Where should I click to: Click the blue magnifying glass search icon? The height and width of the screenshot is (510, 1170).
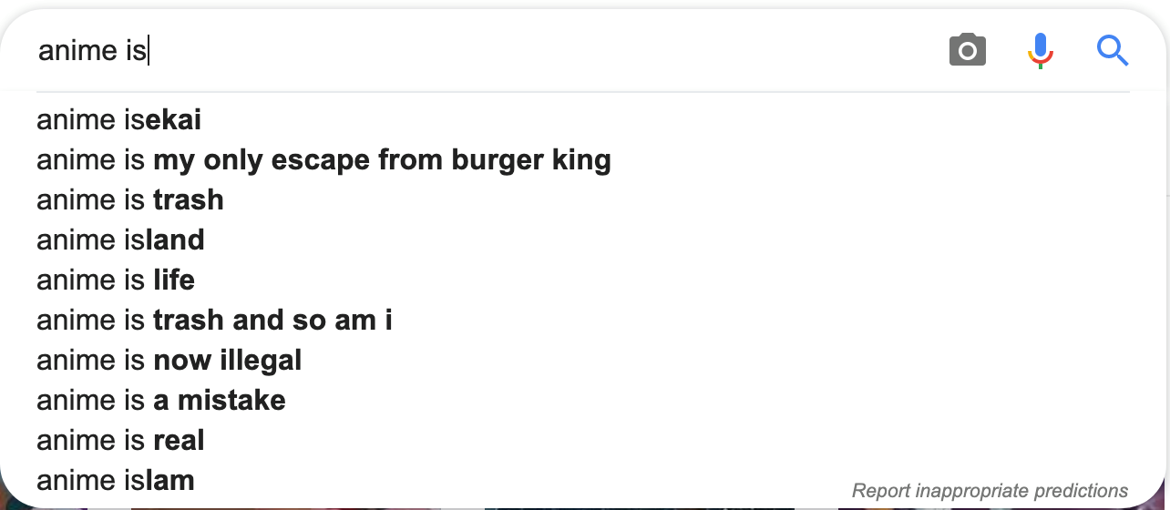click(x=1113, y=50)
